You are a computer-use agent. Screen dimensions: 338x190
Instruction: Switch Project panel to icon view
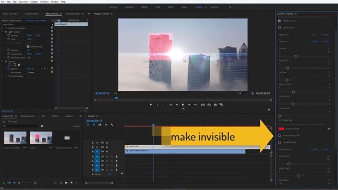(14, 183)
